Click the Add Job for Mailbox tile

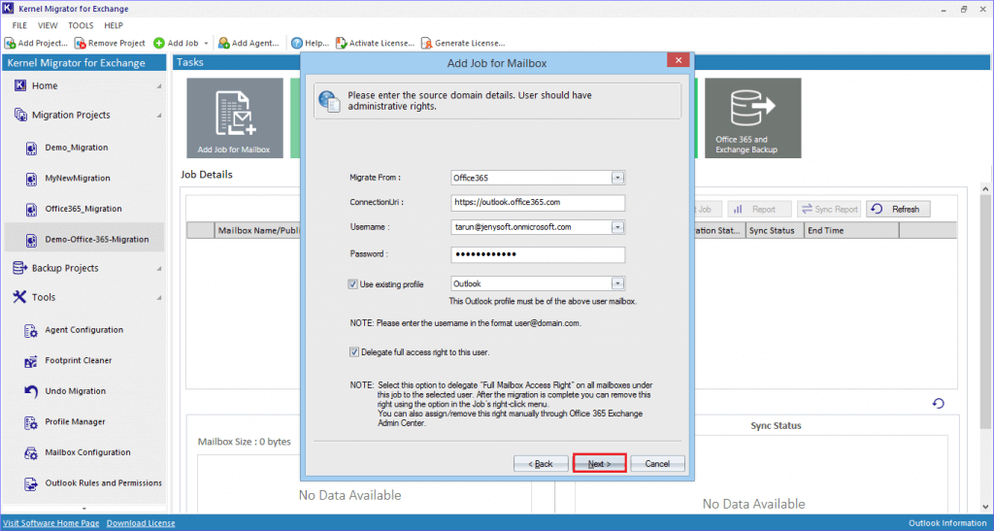coord(235,117)
